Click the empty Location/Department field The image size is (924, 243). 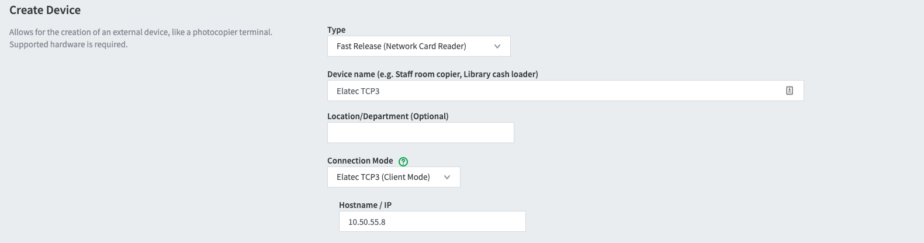pos(421,133)
